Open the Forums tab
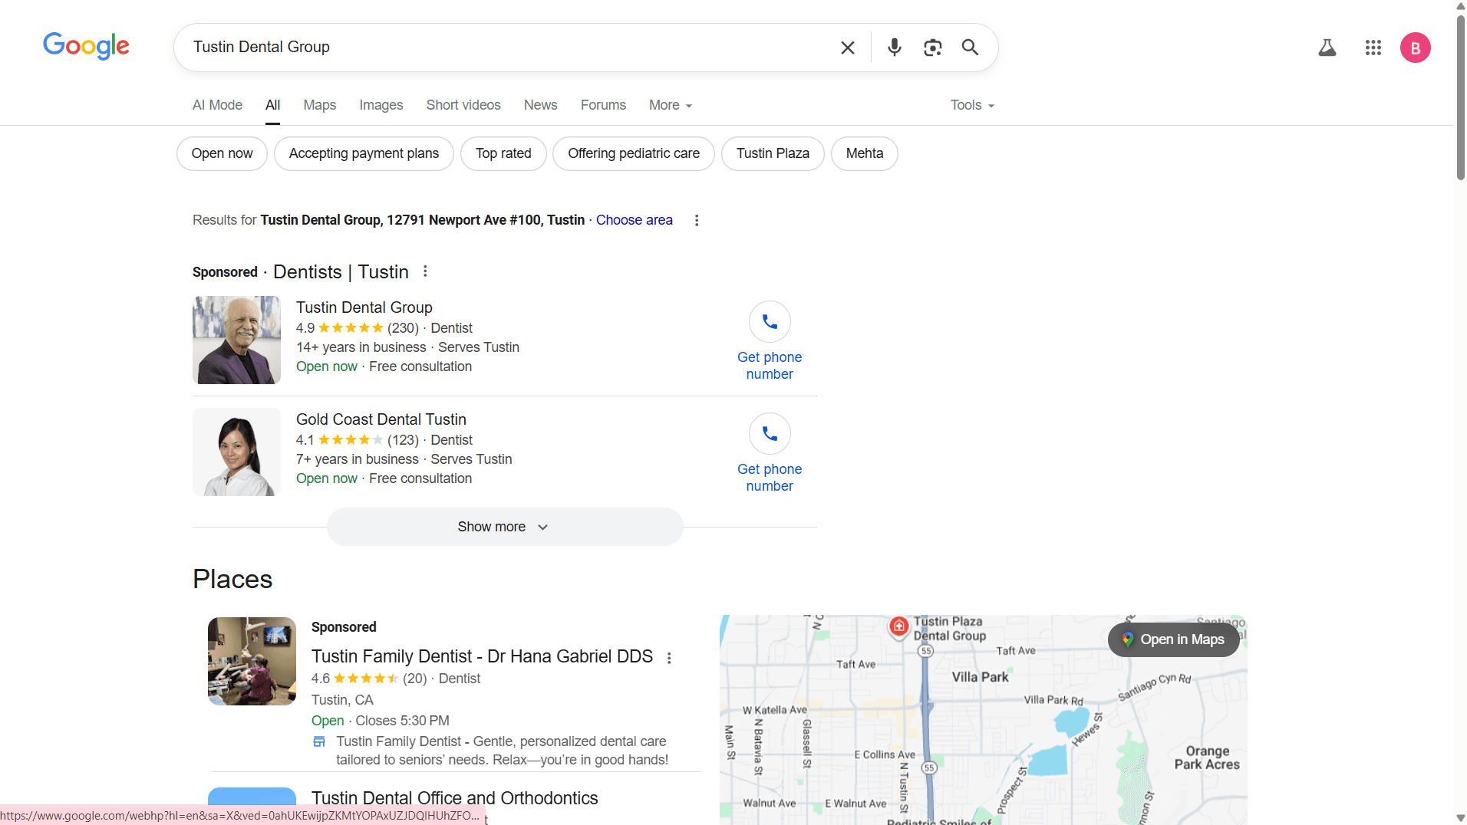 pyautogui.click(x=603, y=105)
